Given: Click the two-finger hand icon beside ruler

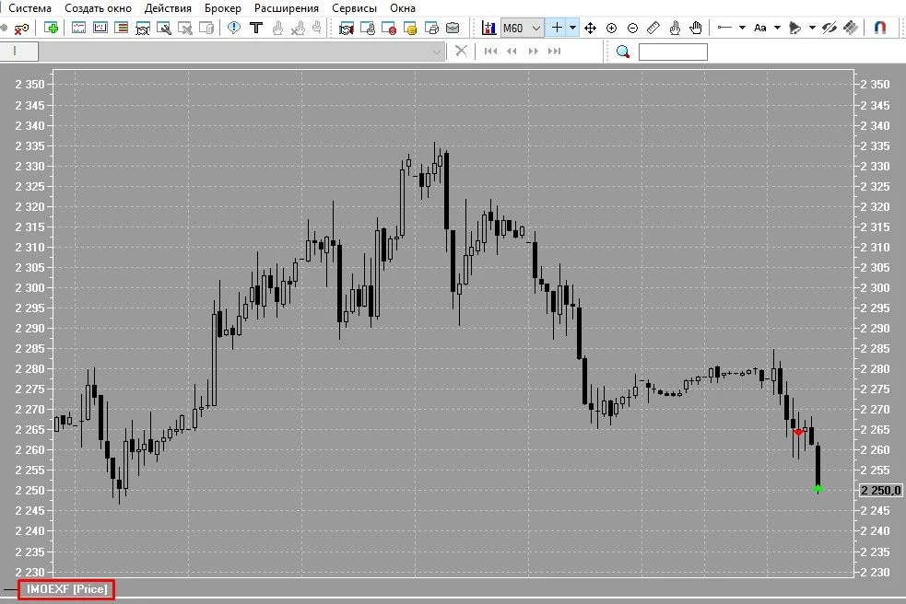Looking at the screenshot, I should (x=675, y=28).
